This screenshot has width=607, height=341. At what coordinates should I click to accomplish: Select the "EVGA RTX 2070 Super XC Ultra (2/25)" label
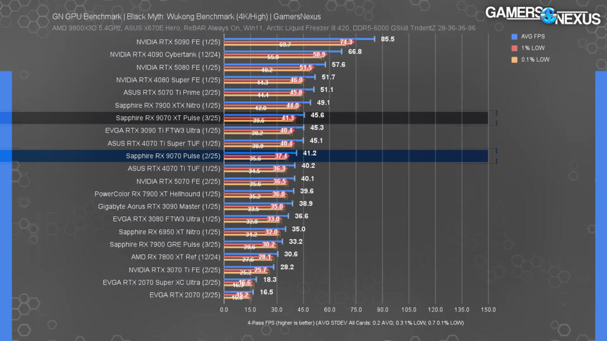click(161, 282)
